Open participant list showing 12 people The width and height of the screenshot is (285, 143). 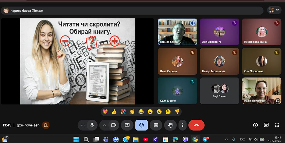pyautogui.click(x=274, y=10)
